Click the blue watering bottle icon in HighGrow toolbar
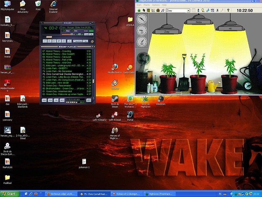Screen dimensions: 262x197 click(198, 10)
